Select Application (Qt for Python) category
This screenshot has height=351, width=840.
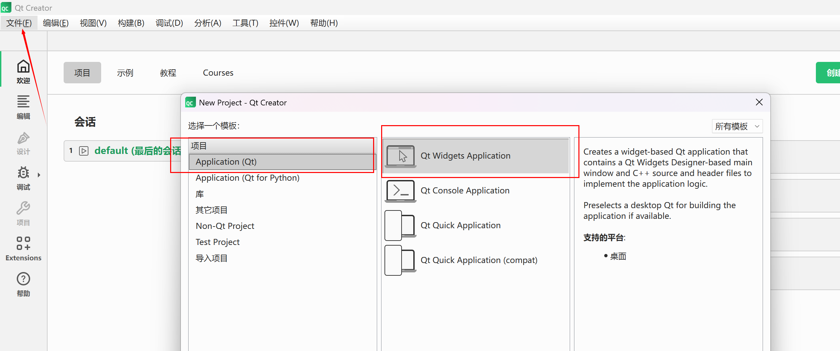[282, 178]
